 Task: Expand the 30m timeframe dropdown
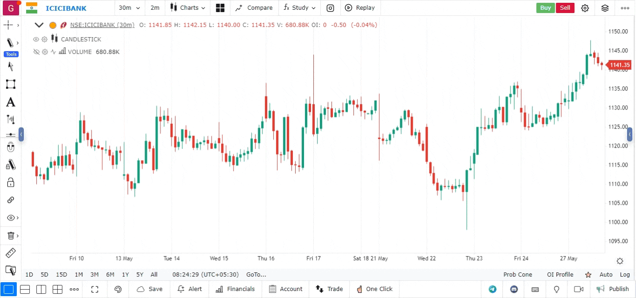pos(130,8)
